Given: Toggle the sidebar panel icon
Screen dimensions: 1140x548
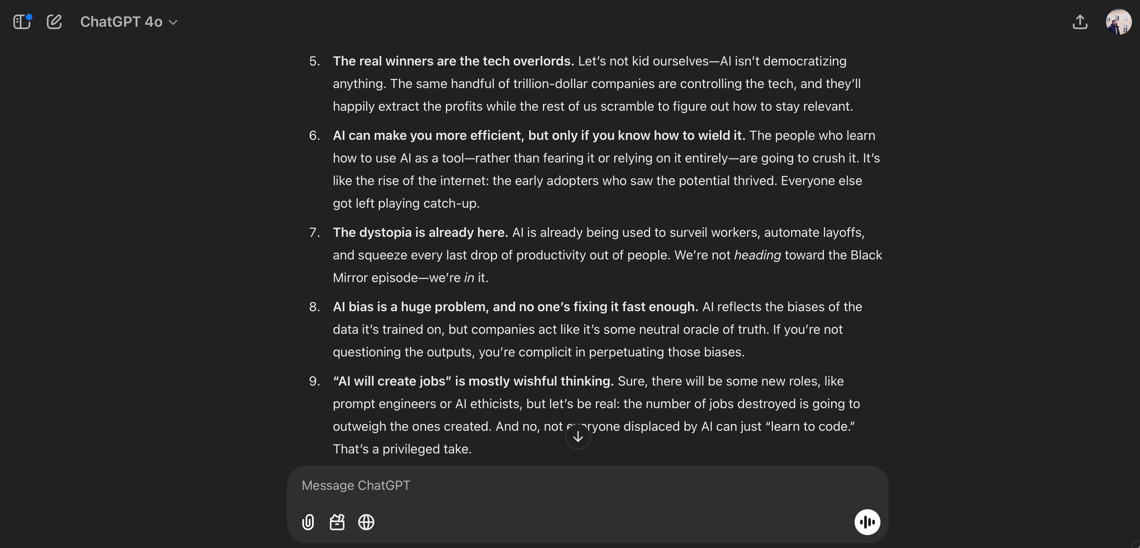Looking at the screenshot, I should (x=22, y=22).
